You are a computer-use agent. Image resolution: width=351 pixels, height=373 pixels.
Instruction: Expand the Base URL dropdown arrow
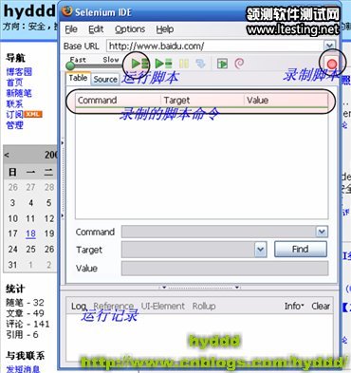(329, 46)
